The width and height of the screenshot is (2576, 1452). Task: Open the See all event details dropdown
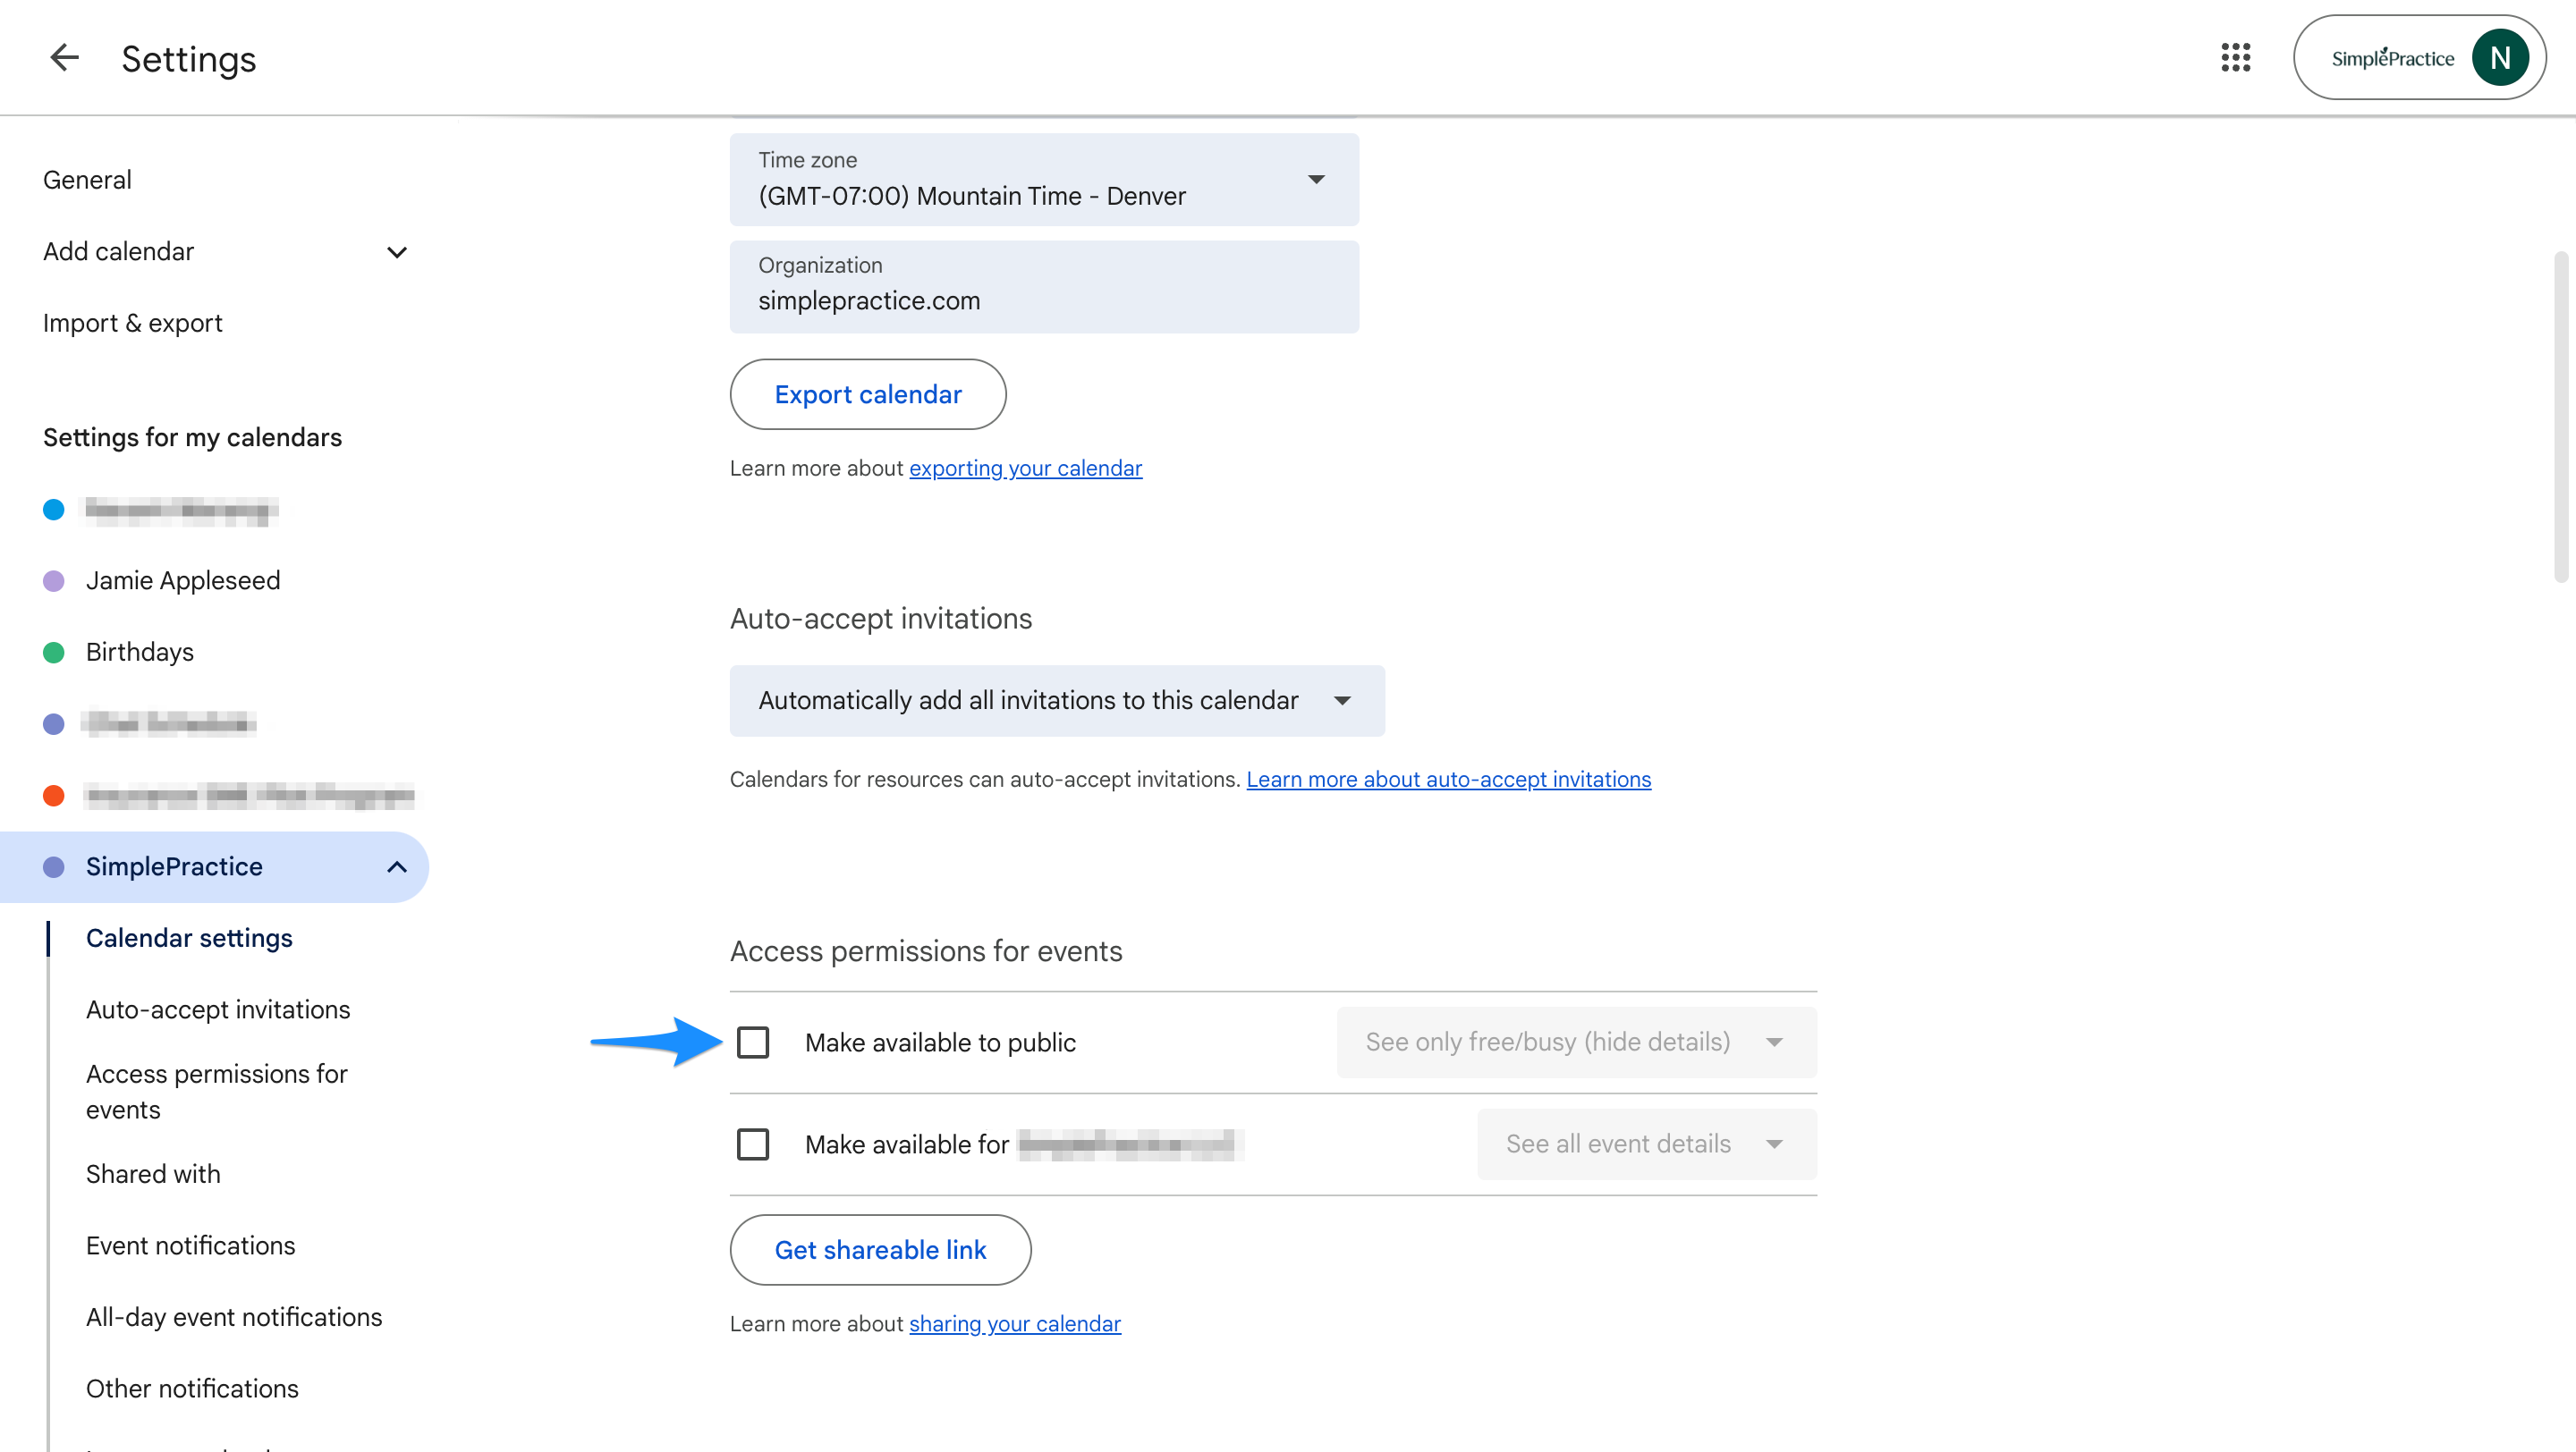click(x=1646, y=1144)
